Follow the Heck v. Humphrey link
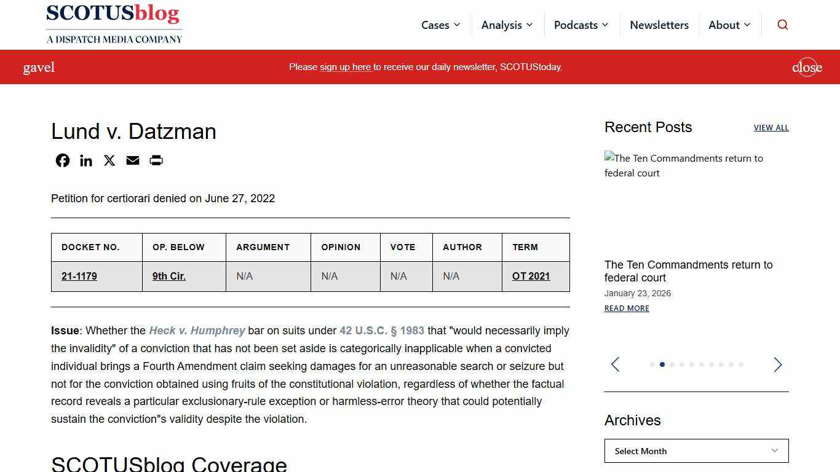 pos(197,331)
